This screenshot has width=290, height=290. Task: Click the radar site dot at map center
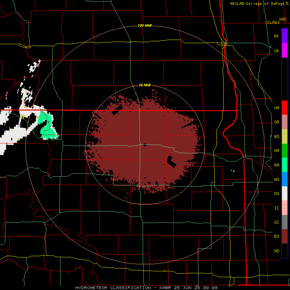pos(145,145)
